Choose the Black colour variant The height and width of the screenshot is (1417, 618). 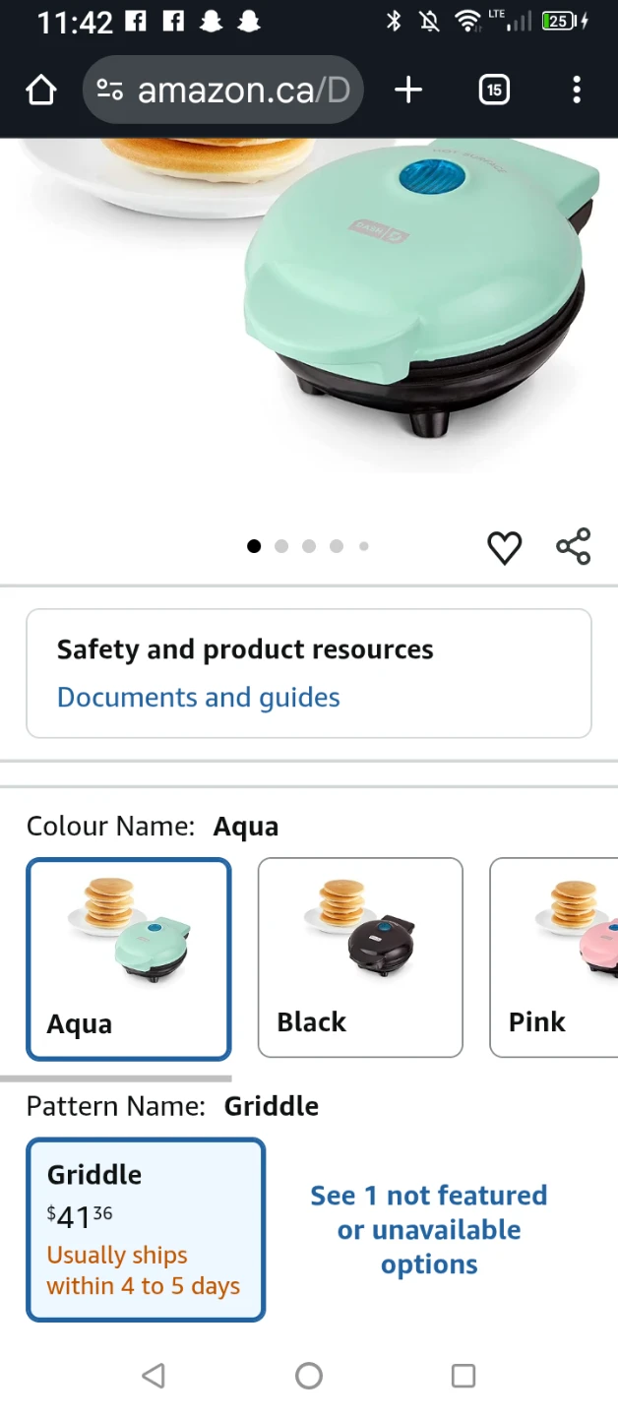(x=360, y=957)
